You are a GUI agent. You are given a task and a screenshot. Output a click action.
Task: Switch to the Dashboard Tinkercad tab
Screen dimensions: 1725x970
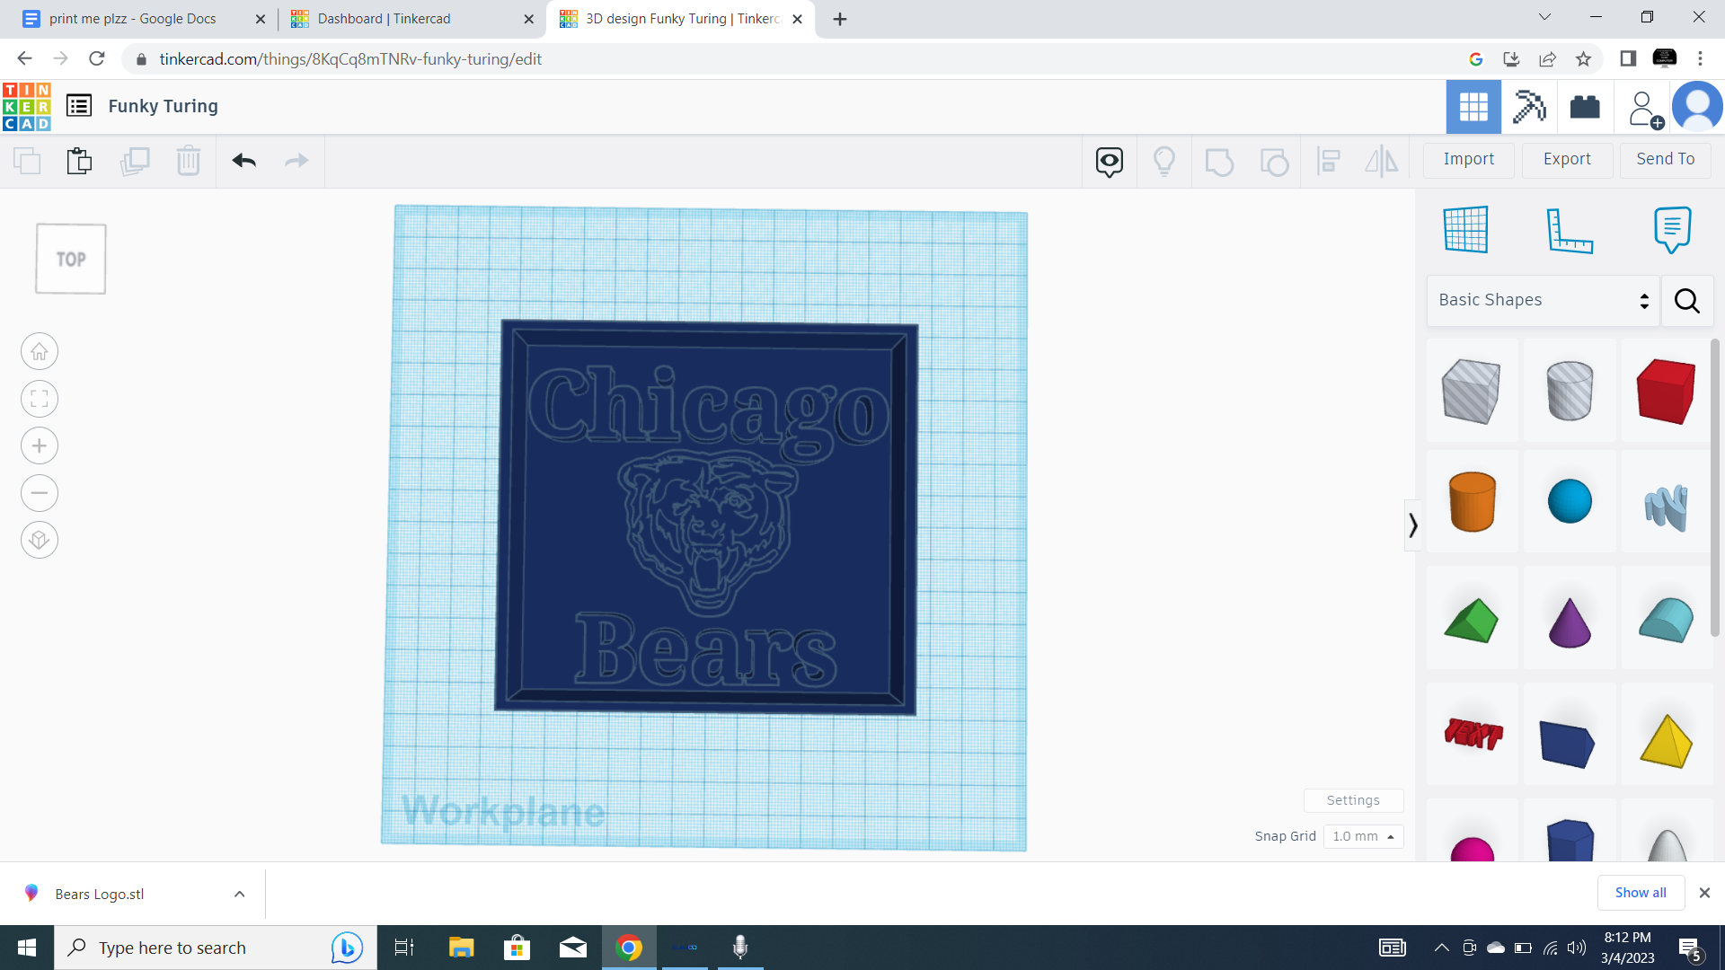[x=412, y=19]
